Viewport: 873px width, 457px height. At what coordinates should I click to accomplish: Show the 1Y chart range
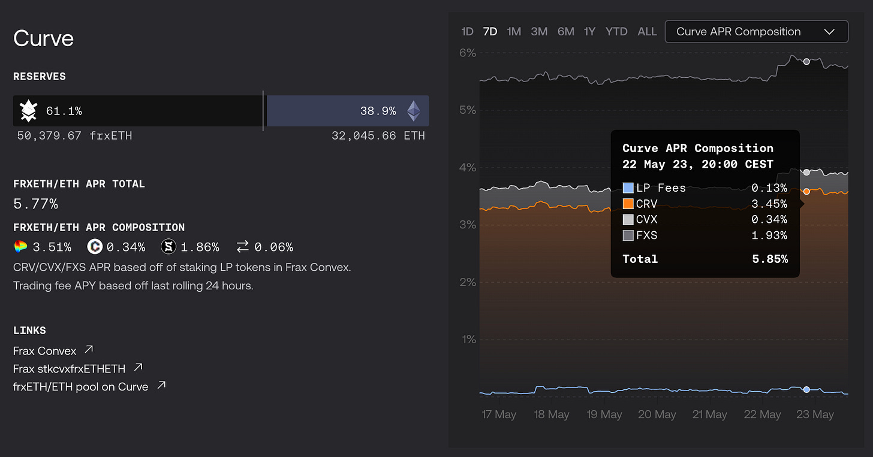tap(590, 32)
